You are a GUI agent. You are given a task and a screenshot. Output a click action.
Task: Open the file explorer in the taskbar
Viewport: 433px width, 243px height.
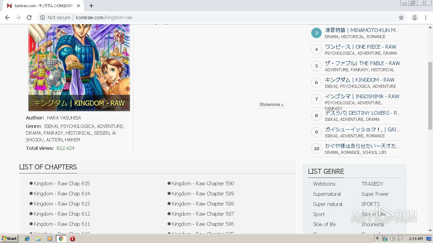pos(38,239)
